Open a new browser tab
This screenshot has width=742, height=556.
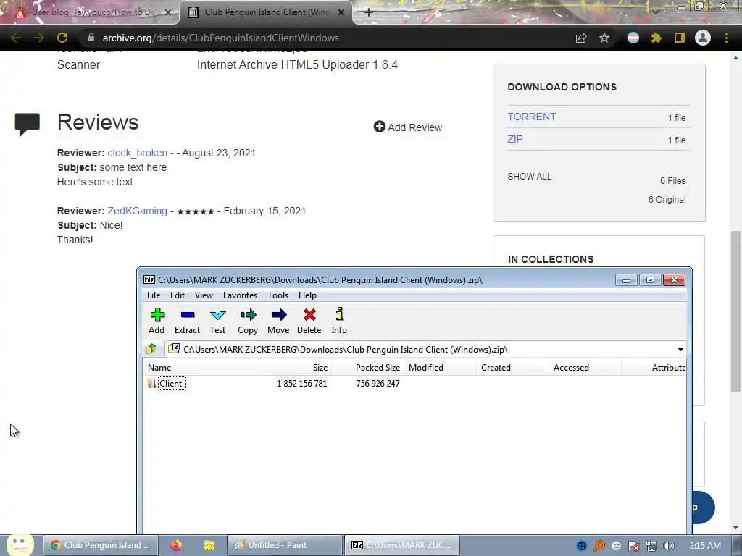coord(369,12)
